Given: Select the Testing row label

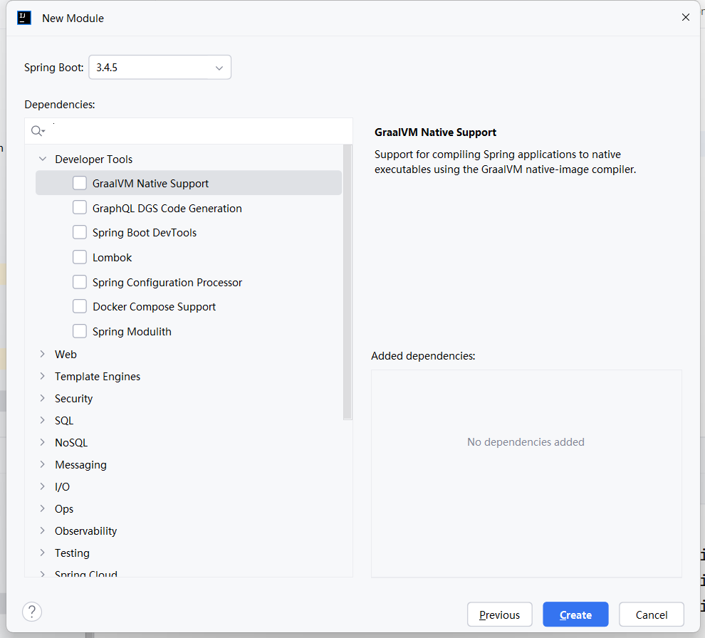Looking at the screenshot, I should [x=72, y=553].
